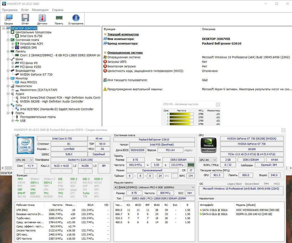Click the HVCI red cross icon
Image resolution: width=292 pixels, height=243 pixels.
(105, 71)
